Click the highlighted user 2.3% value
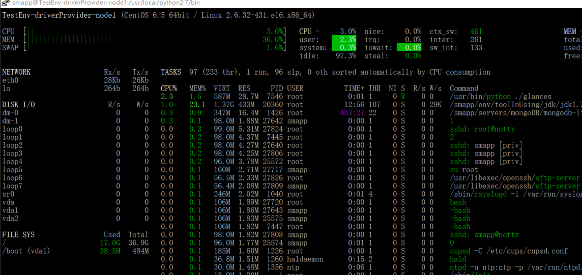The height and width of the screenshot is (275, 582). click(x=344, y=39)
